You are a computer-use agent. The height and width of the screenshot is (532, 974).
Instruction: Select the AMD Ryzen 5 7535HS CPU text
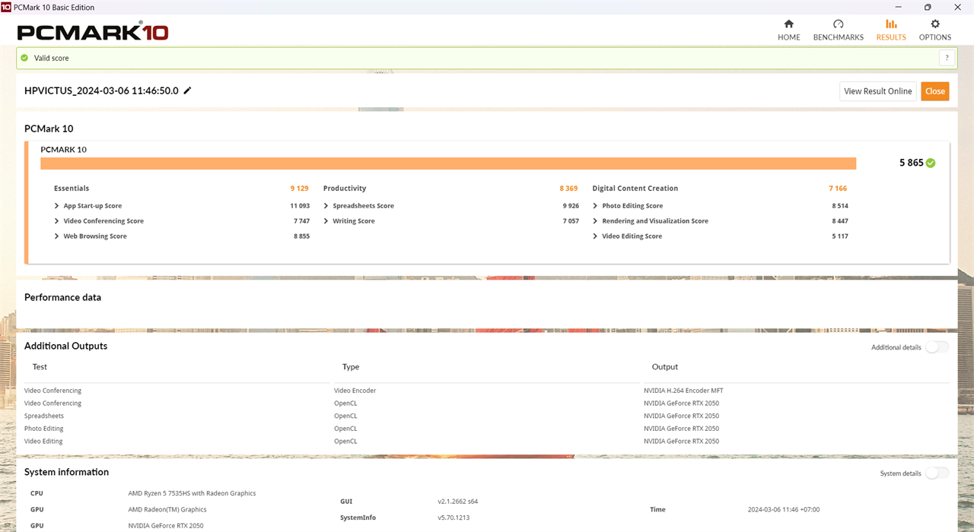point(192,493)
